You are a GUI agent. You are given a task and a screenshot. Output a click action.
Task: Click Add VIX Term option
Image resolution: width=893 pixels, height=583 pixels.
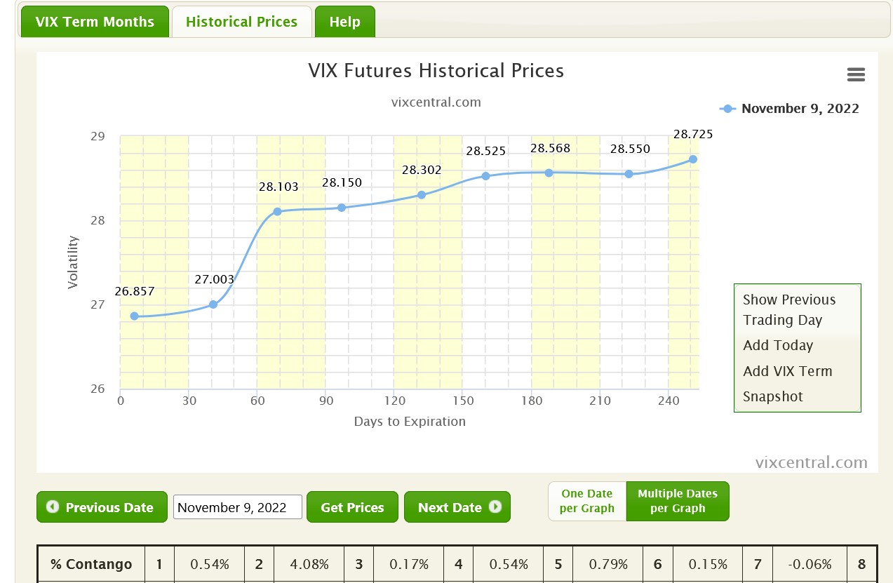pyautogui.click(x=787, y=371)
